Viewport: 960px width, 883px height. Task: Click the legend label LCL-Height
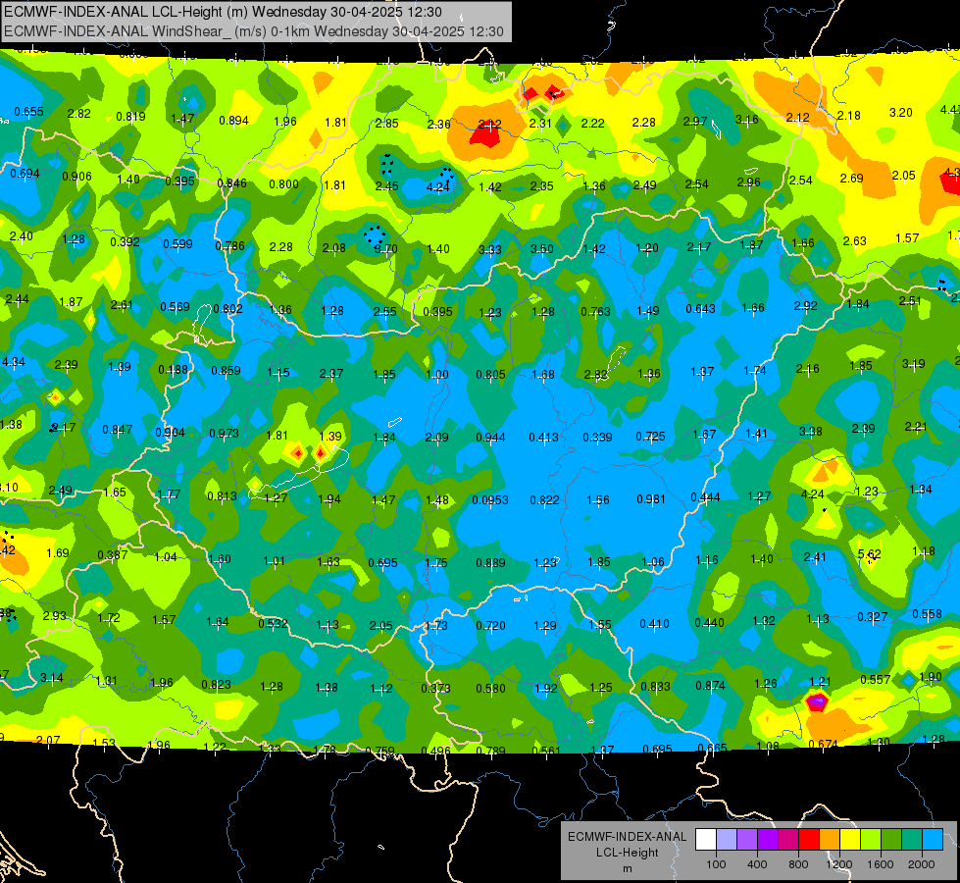(627, 853)
